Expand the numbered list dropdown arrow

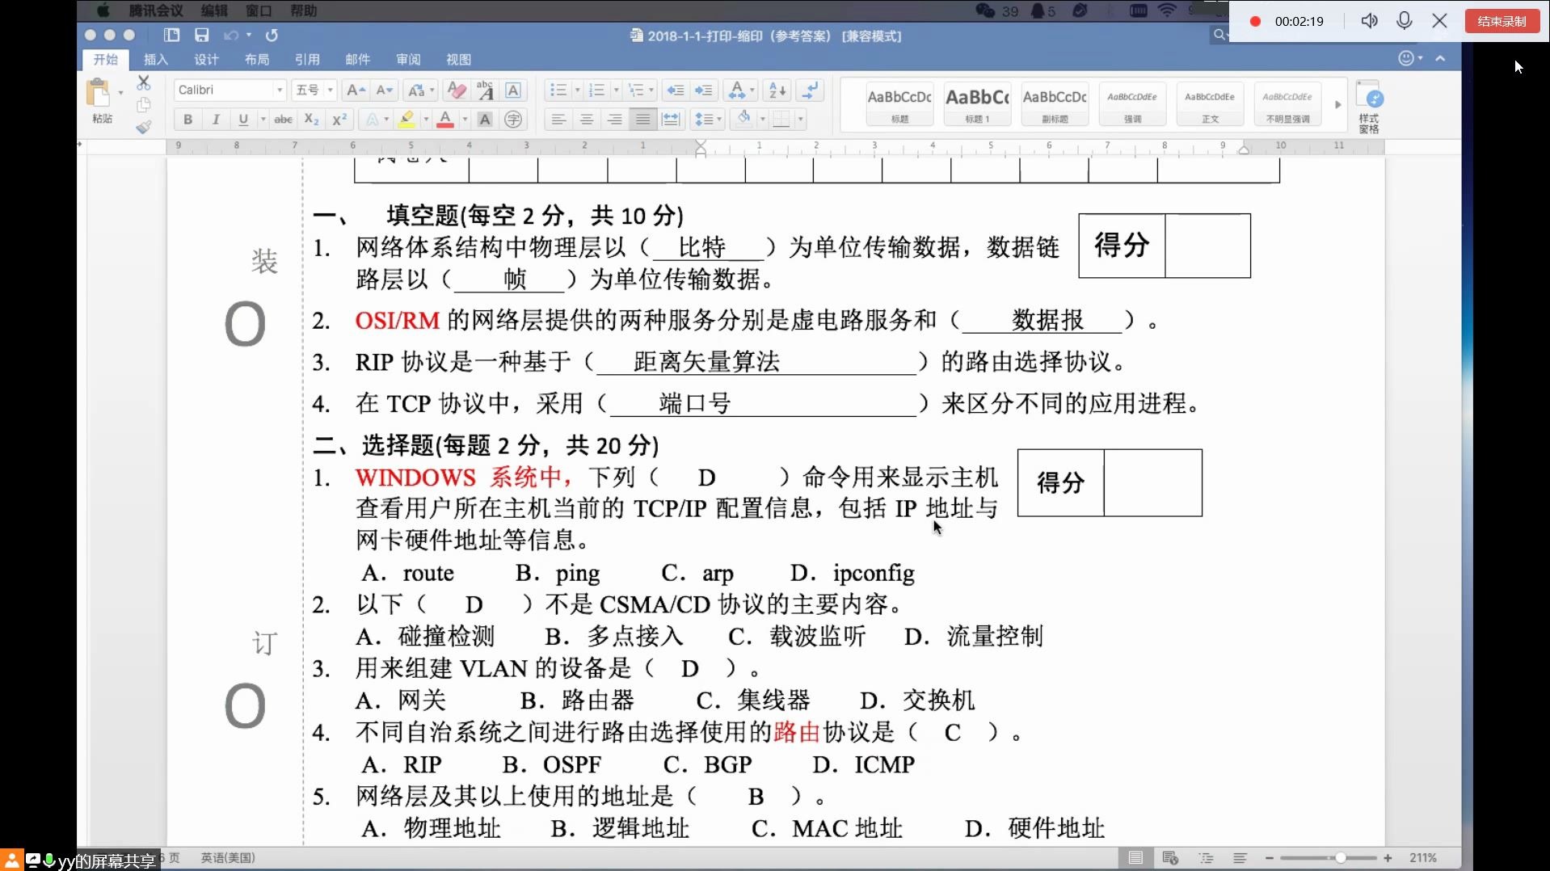(616, 90)
